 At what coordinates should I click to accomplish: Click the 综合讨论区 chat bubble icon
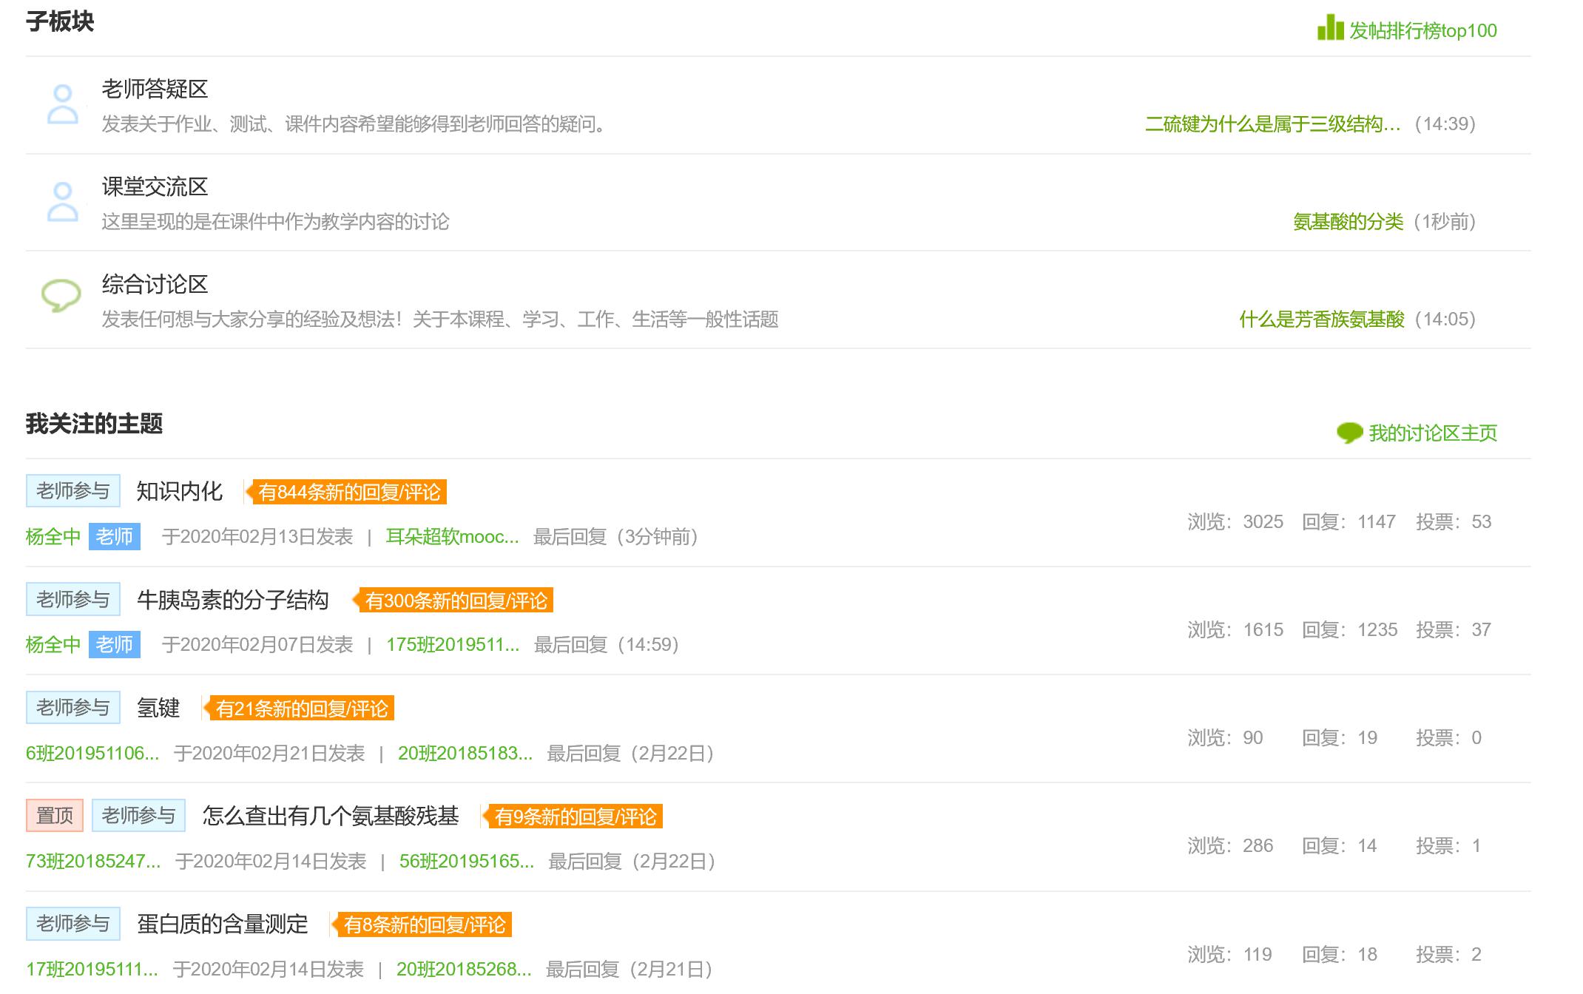(x=61, y=295)
